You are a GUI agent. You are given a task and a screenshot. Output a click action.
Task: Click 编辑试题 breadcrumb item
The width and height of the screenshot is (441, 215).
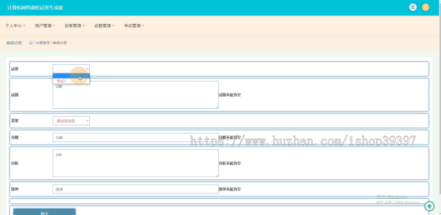[x=60, y=43]
